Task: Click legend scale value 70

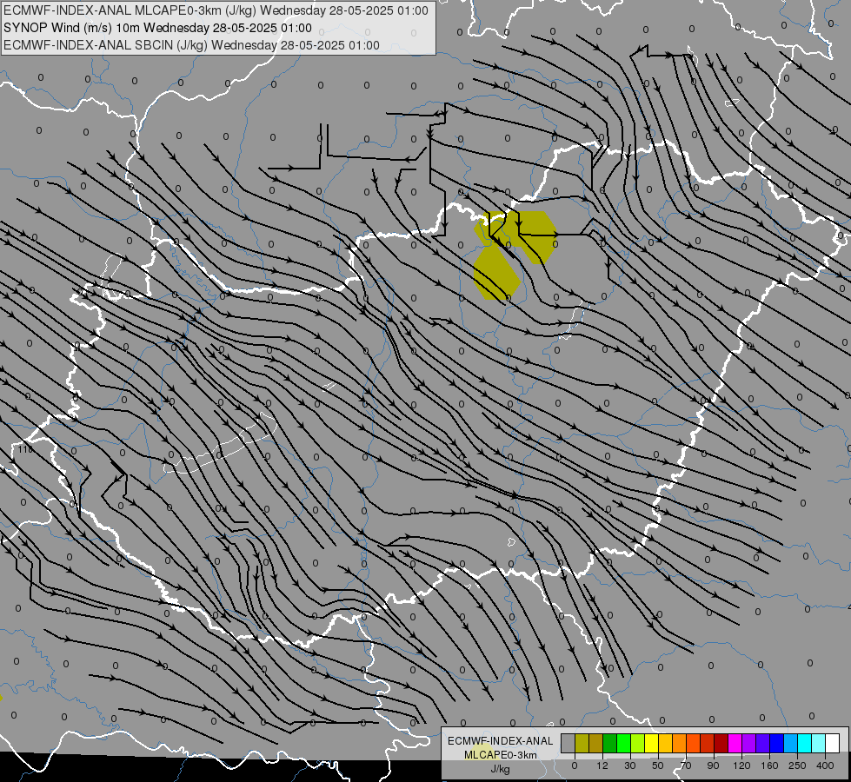Action: pyautogui.click(x=686, y=765)
